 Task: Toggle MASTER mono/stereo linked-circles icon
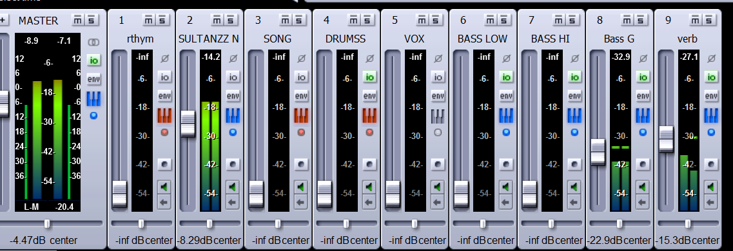click(x=94, y=42)
